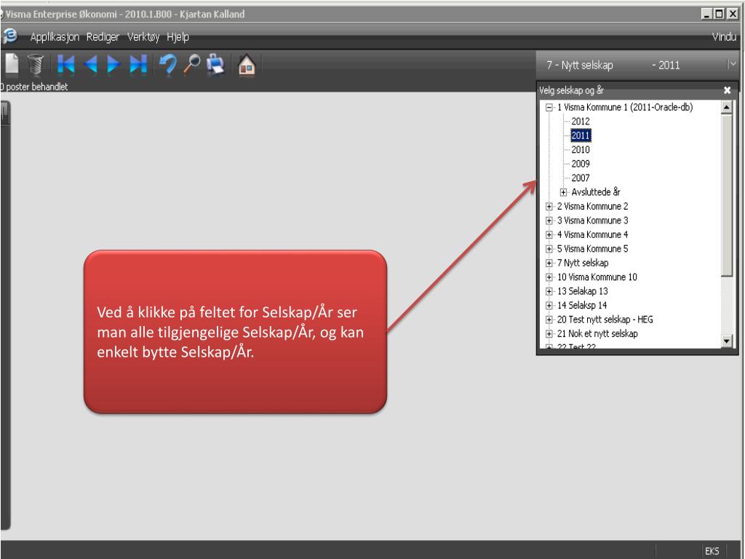Click the new document icon
Screen dimensions: 745x559
click(12, 64)
